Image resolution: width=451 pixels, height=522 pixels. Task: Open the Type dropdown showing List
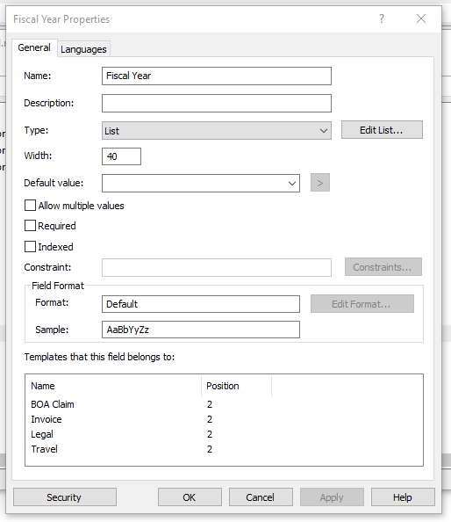[x=217, y=130]
